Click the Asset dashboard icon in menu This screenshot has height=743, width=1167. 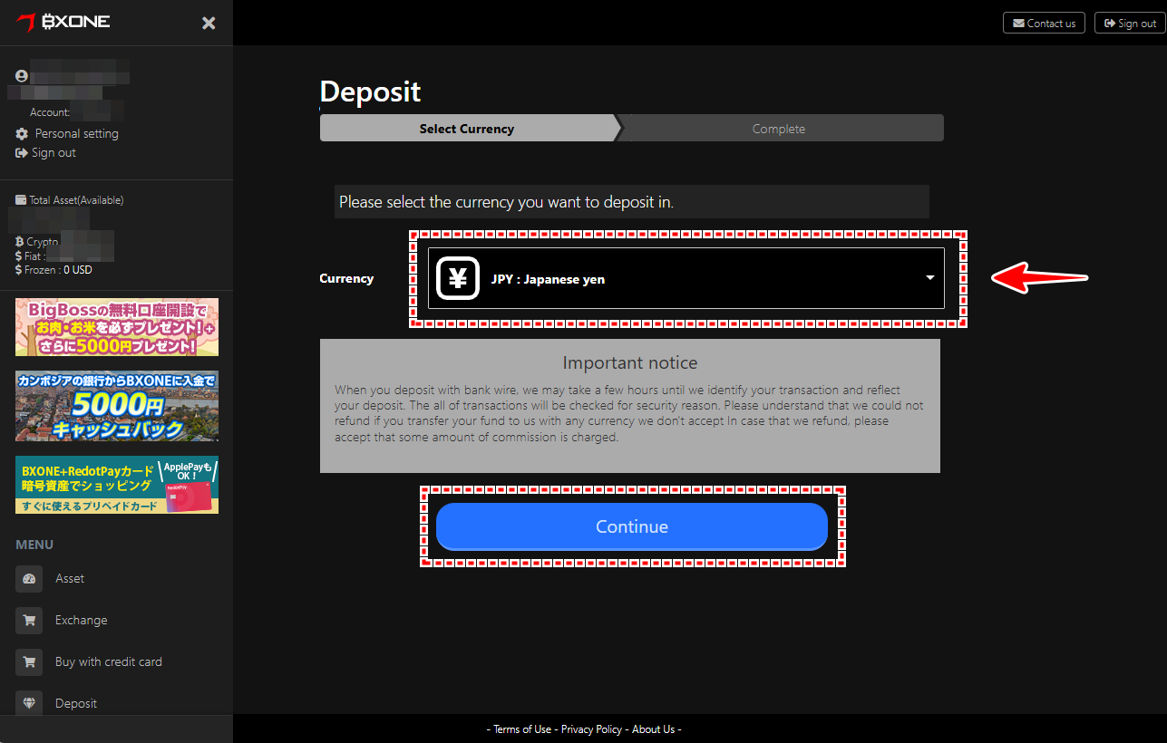(29, 579)
